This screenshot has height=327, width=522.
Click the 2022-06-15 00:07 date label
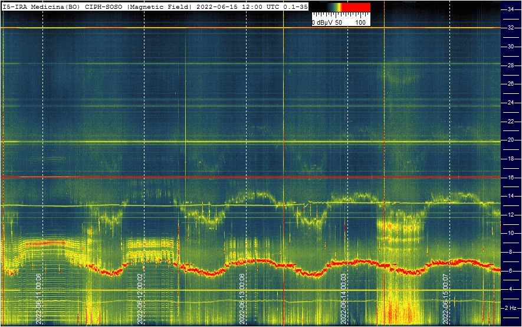[446, 299]
